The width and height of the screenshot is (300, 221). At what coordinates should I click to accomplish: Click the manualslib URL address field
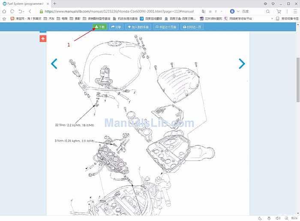(119, 12)
